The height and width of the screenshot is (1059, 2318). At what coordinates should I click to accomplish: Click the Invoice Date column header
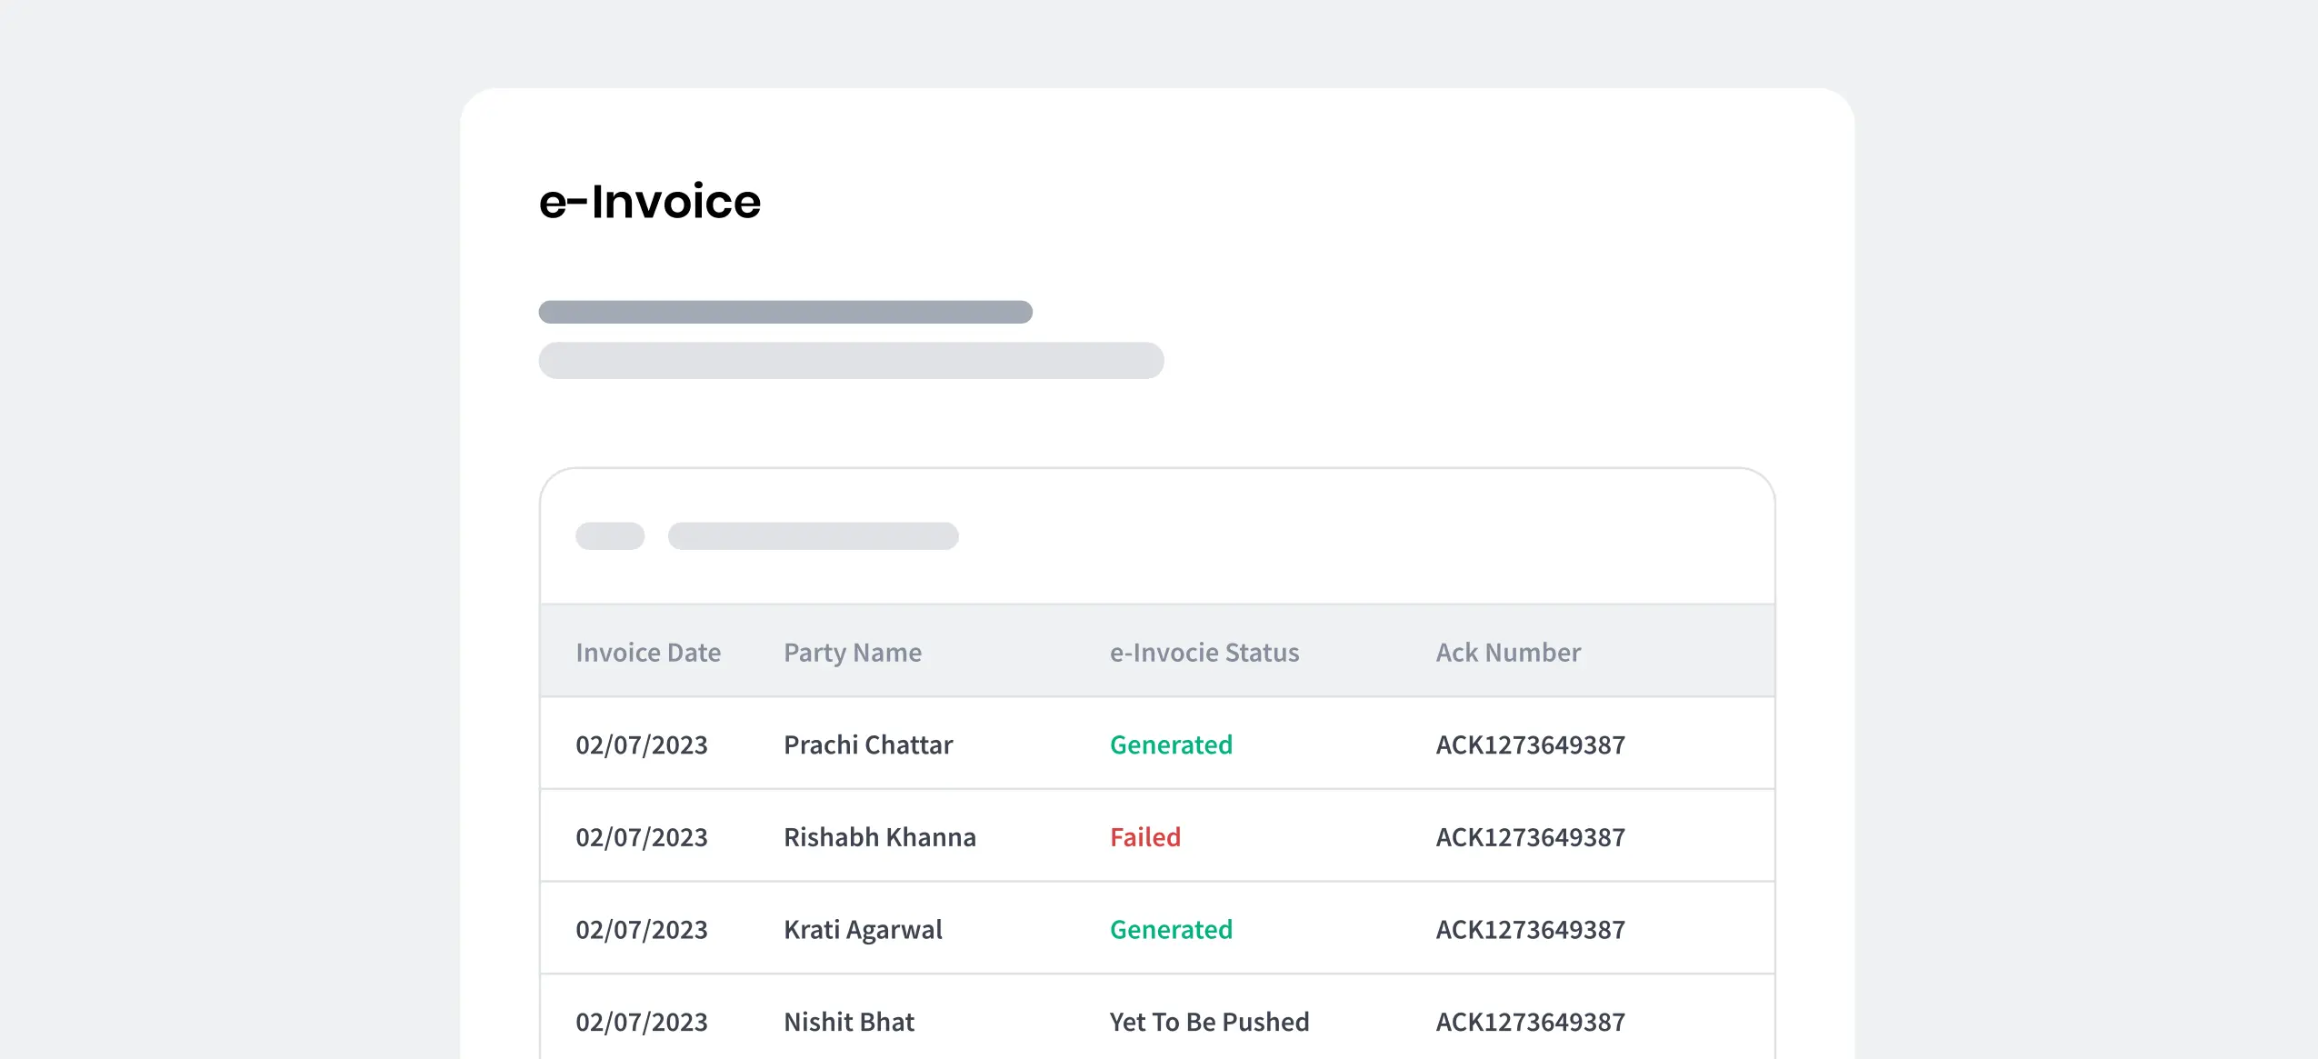pyautogui.click(x=647, y=653)
